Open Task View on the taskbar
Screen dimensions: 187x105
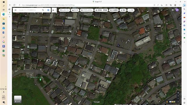4,10
